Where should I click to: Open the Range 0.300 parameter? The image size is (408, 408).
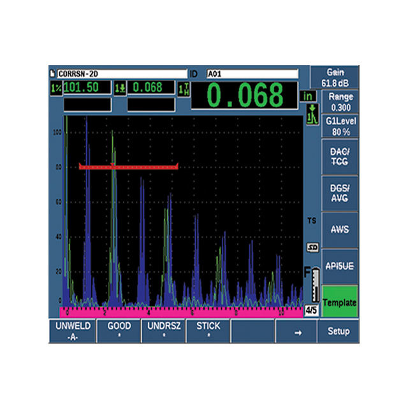340,102
